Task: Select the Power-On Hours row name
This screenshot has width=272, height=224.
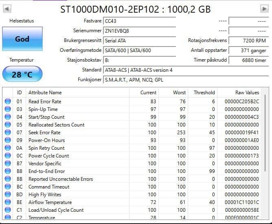Action: 46,140
